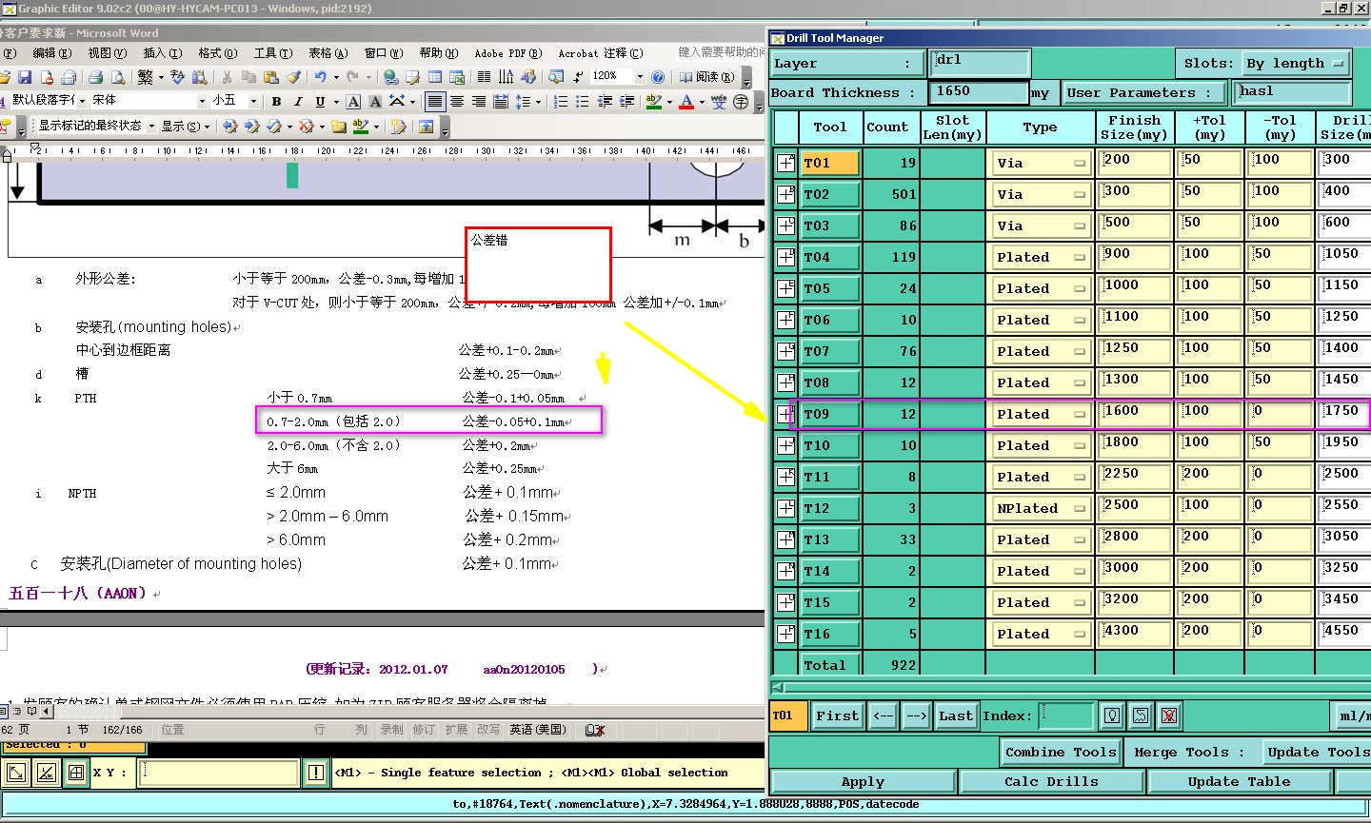
Task: Open Type dropdown for T04 (Plated)
Action: point(1041,257)
